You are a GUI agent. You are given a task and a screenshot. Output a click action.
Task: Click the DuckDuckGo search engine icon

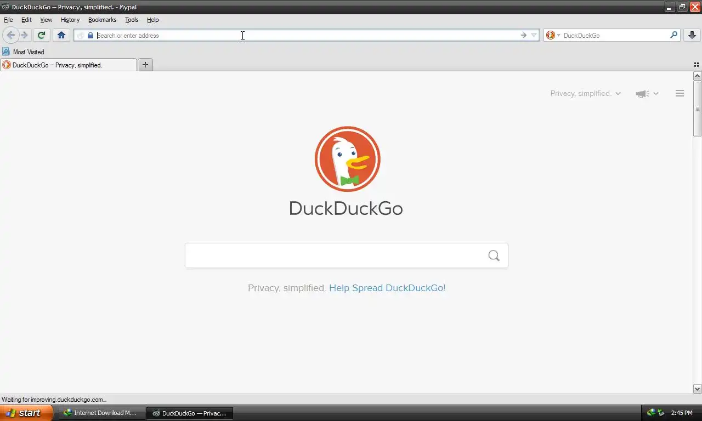point(551,35)
